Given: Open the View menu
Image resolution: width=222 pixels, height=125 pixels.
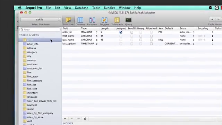Looking at the screenshot, I should (x=67, y=8).
